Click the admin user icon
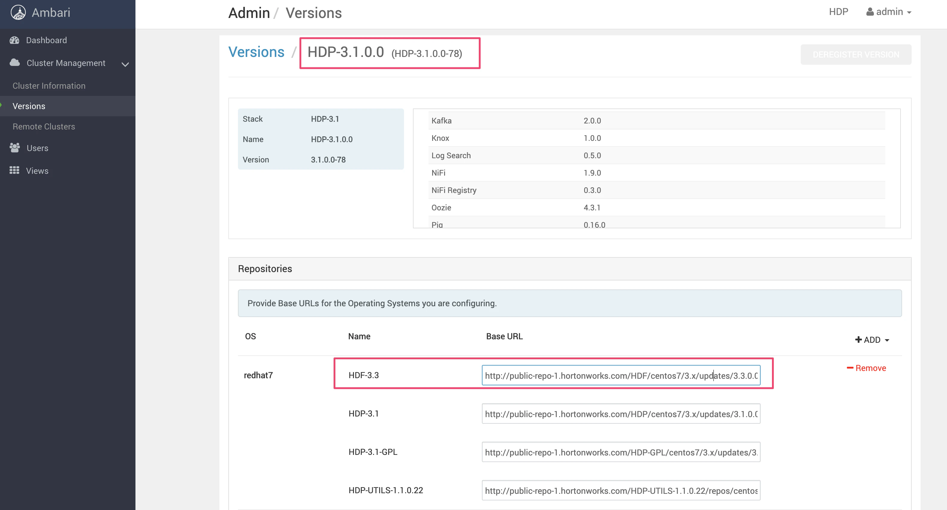The image size is (947, 510). 870,12
